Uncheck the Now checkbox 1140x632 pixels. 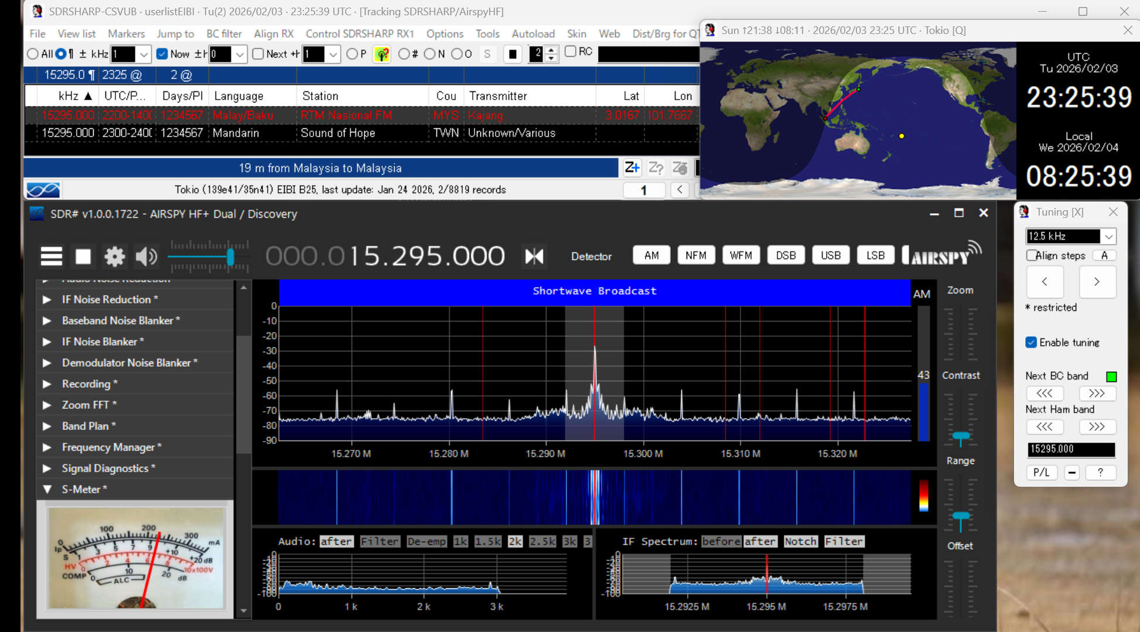pos(162,54)
